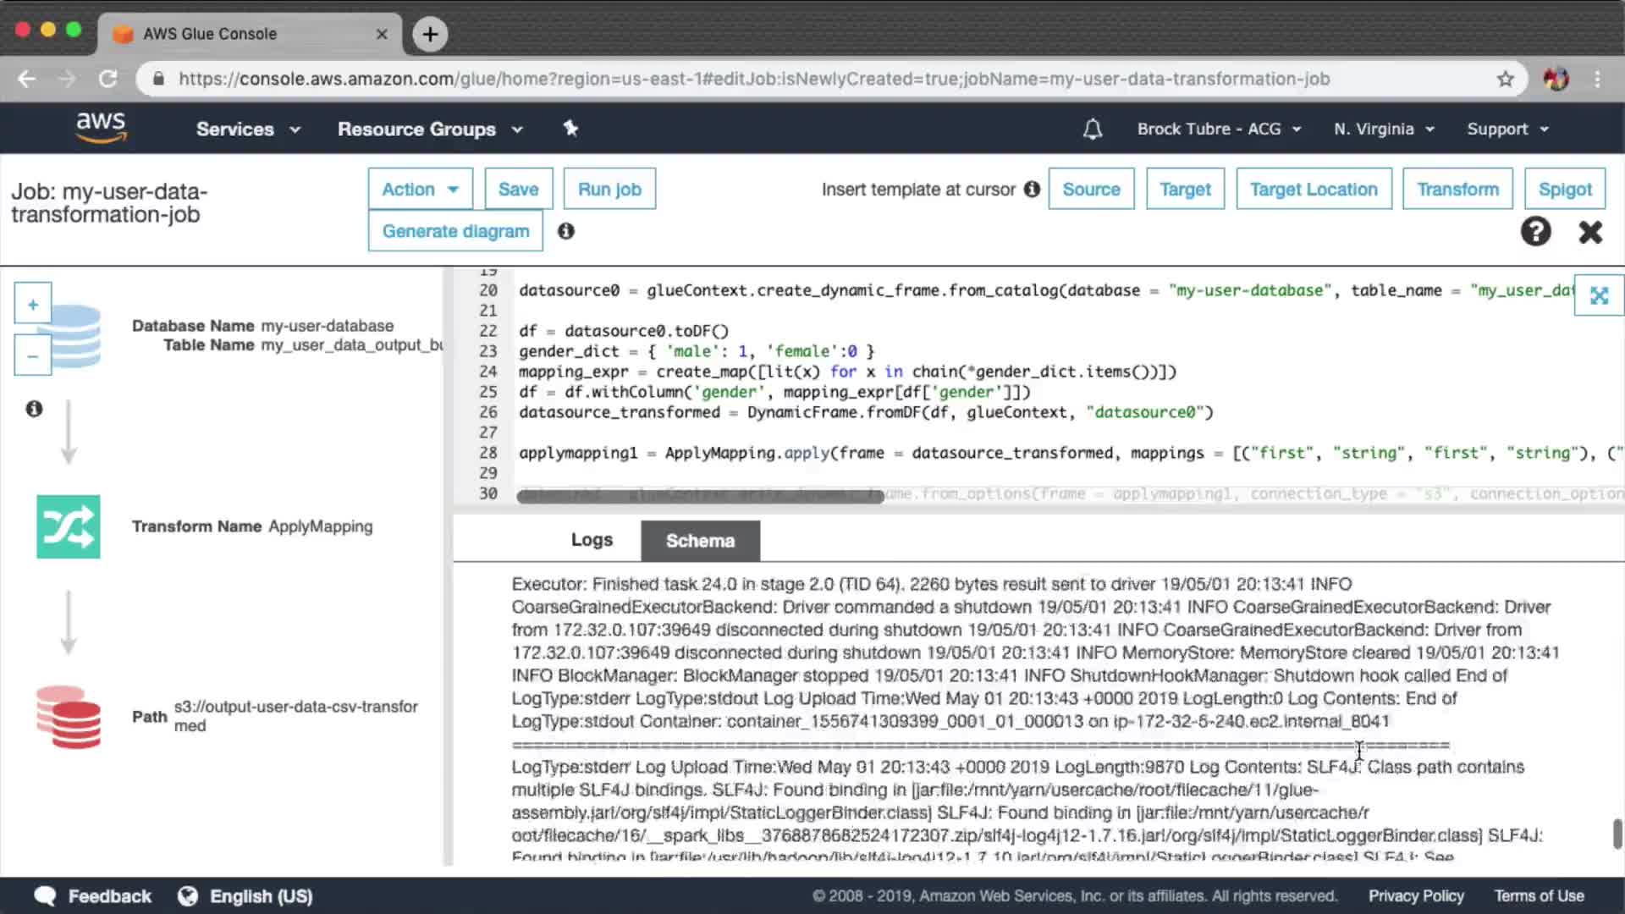Open the Action dropdown menu
Screen dimensions: 1625x914
[x=420, y=189]
